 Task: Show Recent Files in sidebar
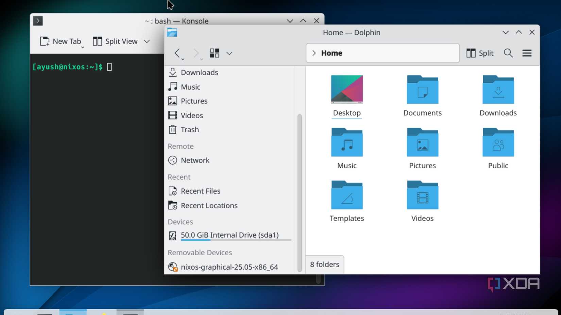pos(230,191)
